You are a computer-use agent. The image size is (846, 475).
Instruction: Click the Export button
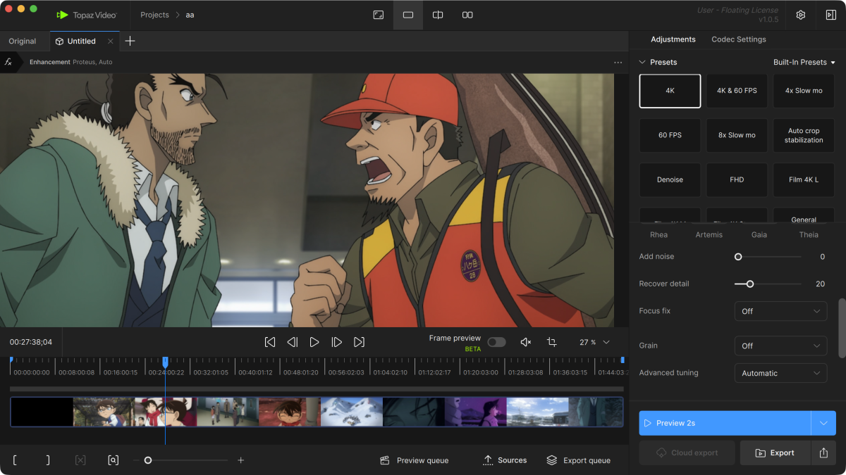click(x=775, y=453)
